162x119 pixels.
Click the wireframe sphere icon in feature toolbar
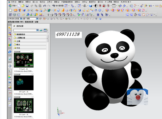click(x=99, y=10)
